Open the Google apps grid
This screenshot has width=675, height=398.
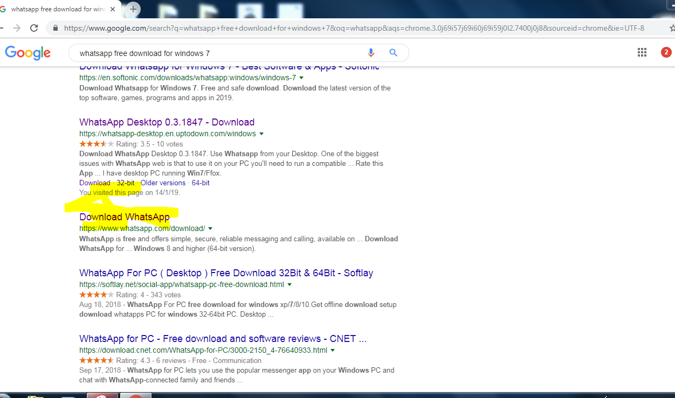pos(642,52)
